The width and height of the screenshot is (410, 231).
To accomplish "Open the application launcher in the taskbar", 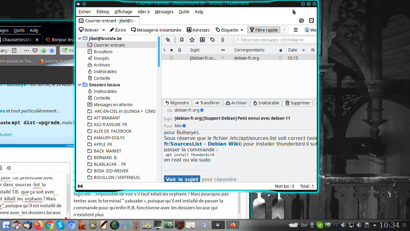I will click(x=6, y=225).
